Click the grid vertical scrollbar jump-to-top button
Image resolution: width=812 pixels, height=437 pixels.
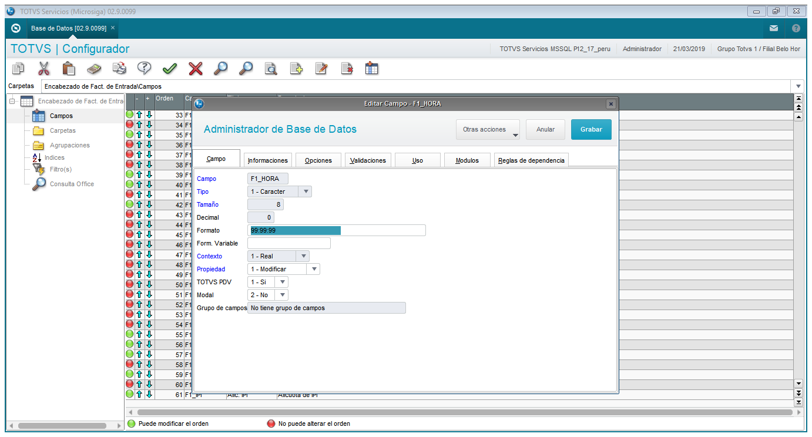coord(798,98)
